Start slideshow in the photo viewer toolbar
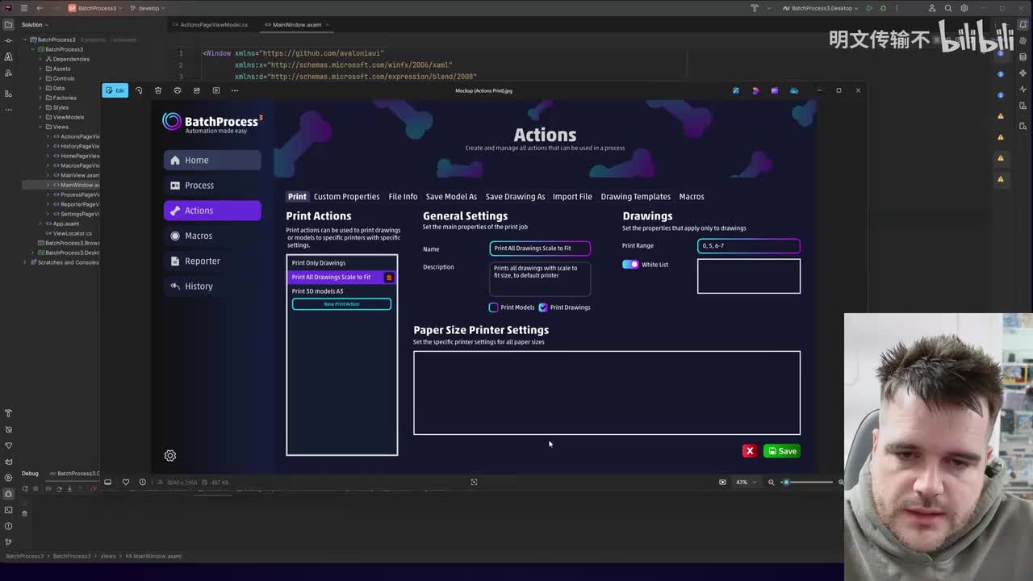The image size is (1033, 581). [x=215, y=90]
